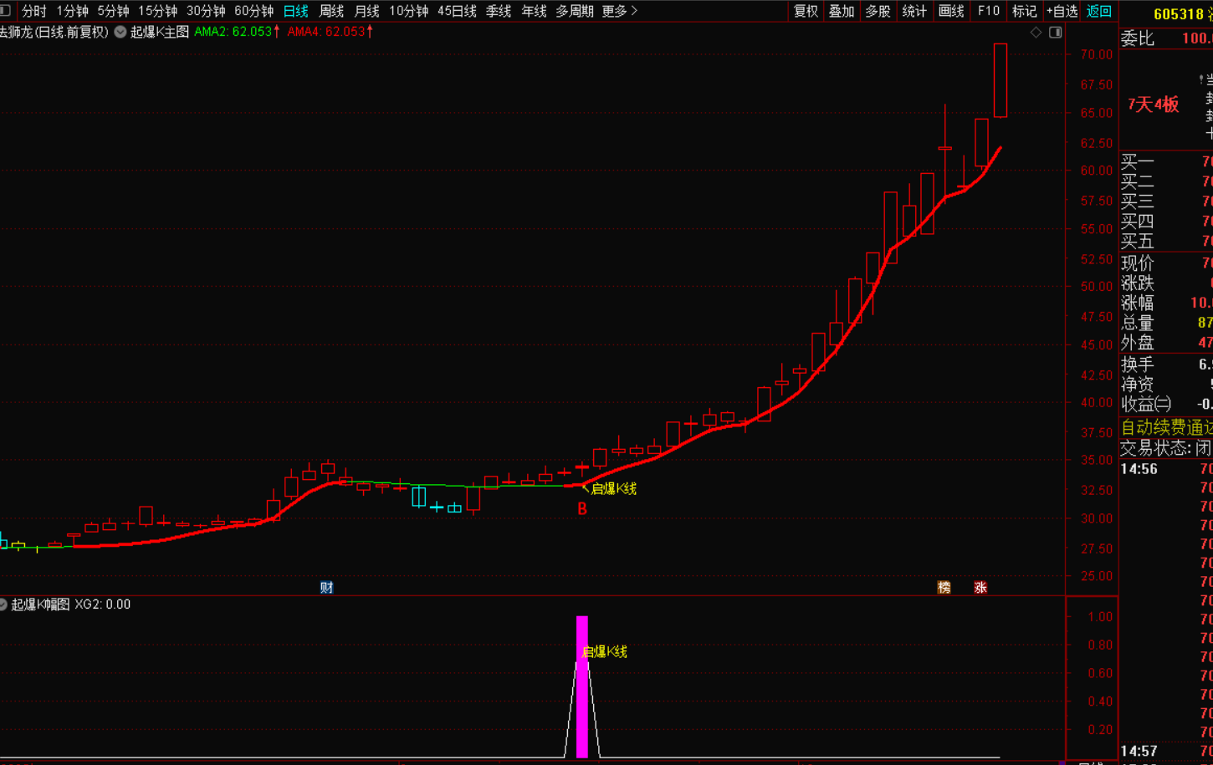This screenshot has width=1213, height=765.
Task: Toggle the side panel layout icon
Action: [x=1056, y=32]
